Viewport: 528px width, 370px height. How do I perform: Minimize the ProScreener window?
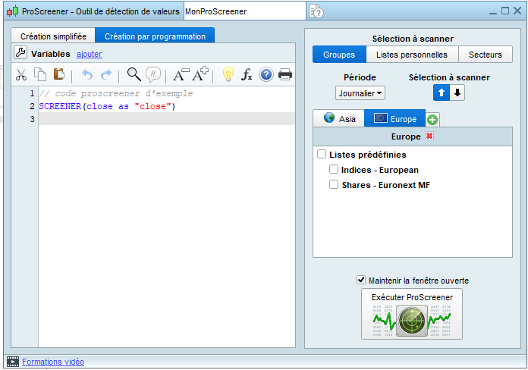(x=493, y=11)
